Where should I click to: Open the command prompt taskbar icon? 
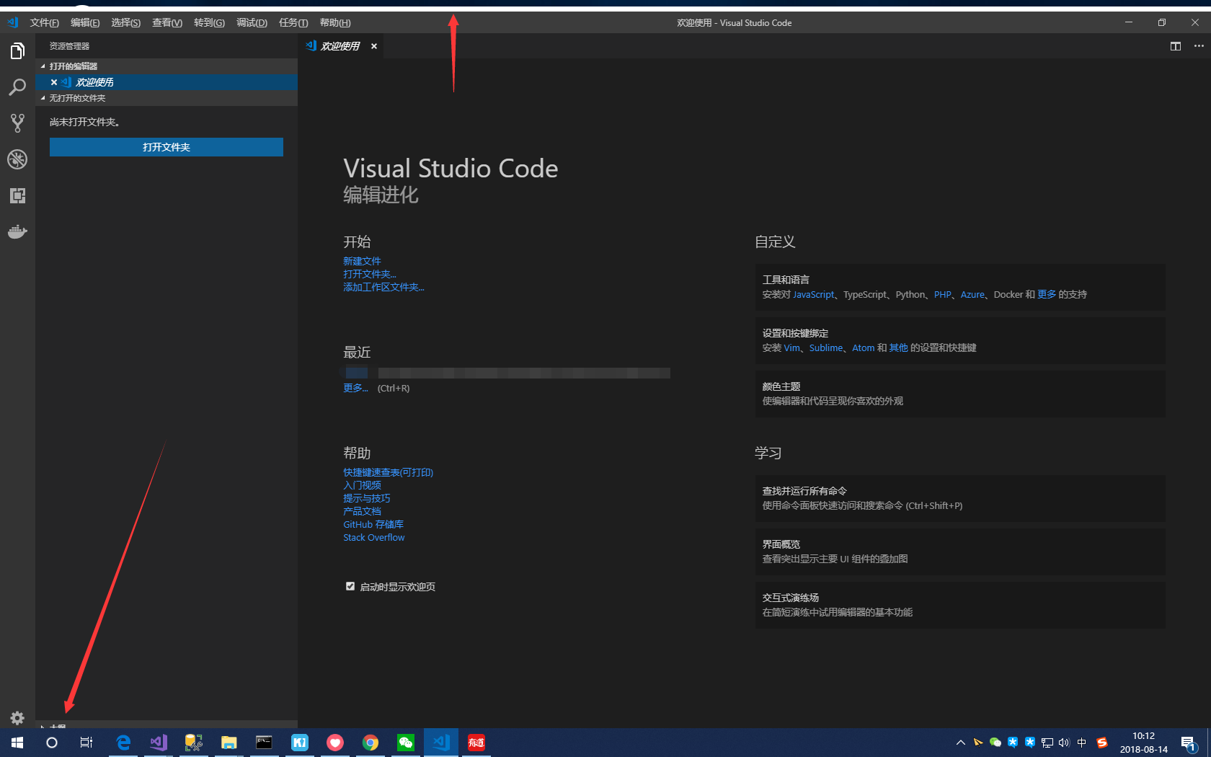pyautogui.click(x=265, y=743)
